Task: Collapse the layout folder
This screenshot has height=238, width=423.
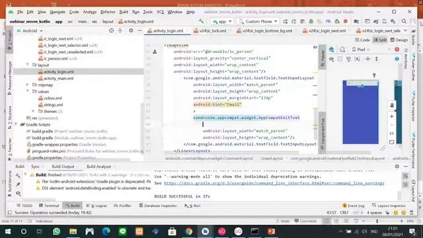Action: pyautogui.click(x=28, y=65)
